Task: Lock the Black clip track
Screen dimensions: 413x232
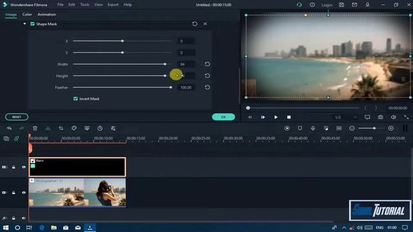Action: tap(14, 167)
